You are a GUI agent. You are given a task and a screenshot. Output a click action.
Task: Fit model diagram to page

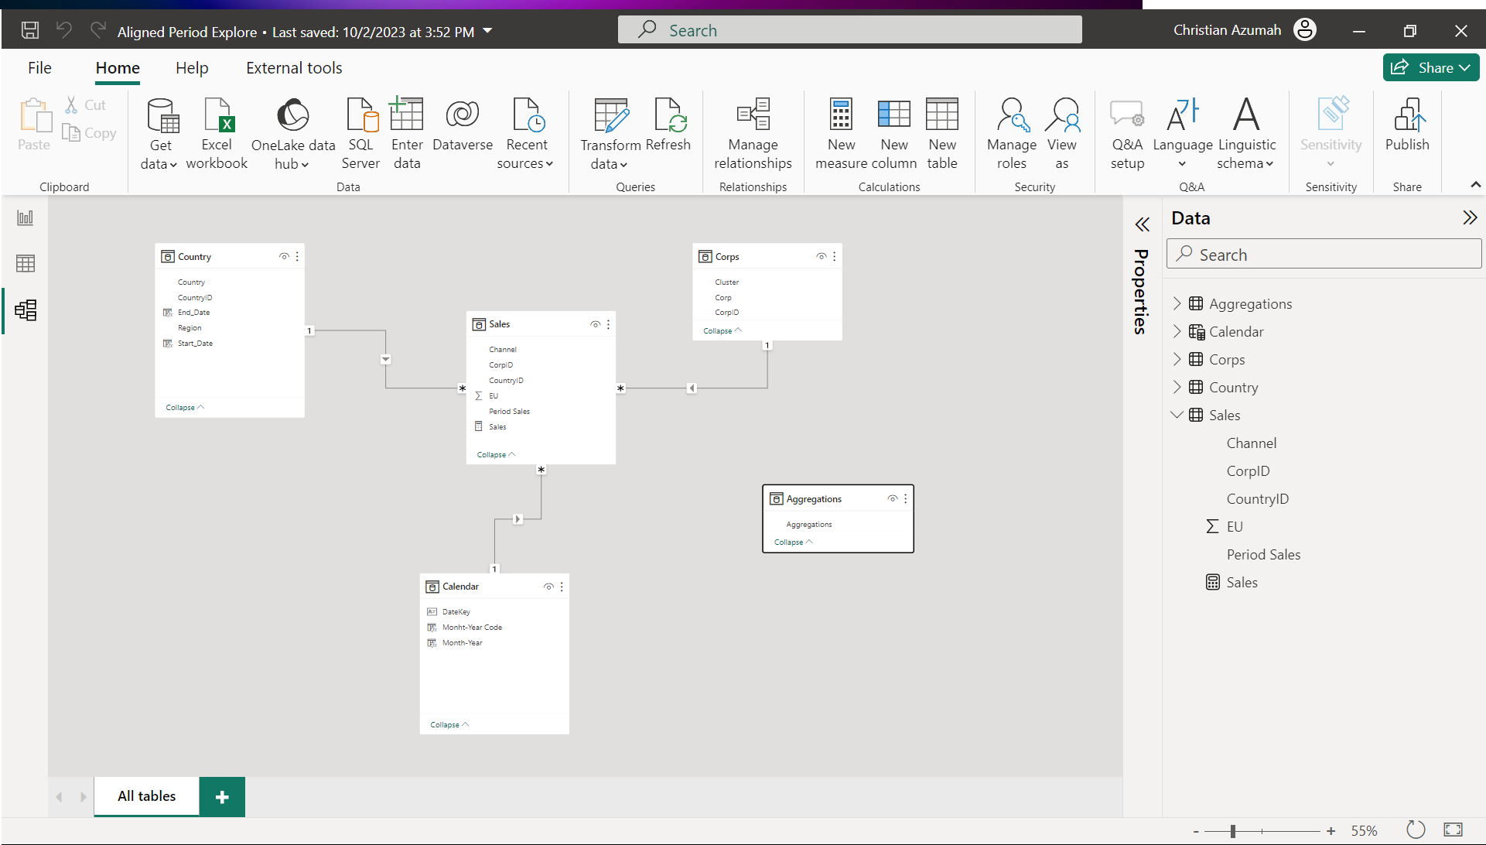(x=1453, y=830)
